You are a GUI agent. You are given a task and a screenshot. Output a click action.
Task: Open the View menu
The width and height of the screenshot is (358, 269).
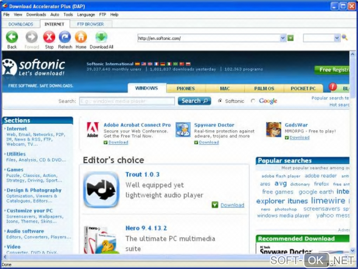(x=18, y=15)
